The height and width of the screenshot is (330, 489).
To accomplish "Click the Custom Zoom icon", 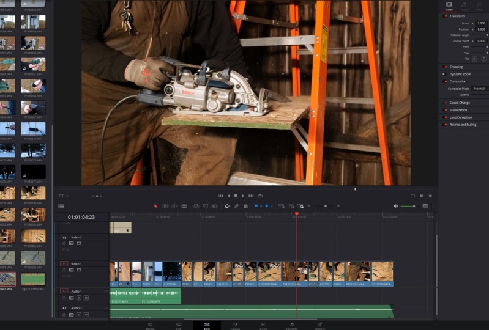I will click(x=300, y=206).
